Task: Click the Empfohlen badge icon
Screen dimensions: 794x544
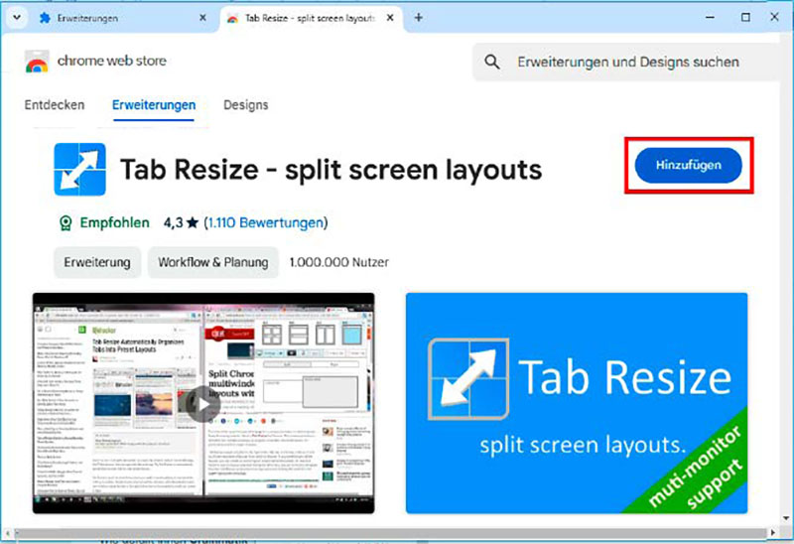Action: [66, 223]
